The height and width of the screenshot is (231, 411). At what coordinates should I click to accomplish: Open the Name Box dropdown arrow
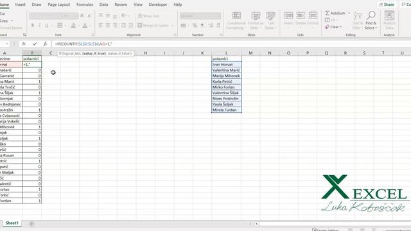7,44
